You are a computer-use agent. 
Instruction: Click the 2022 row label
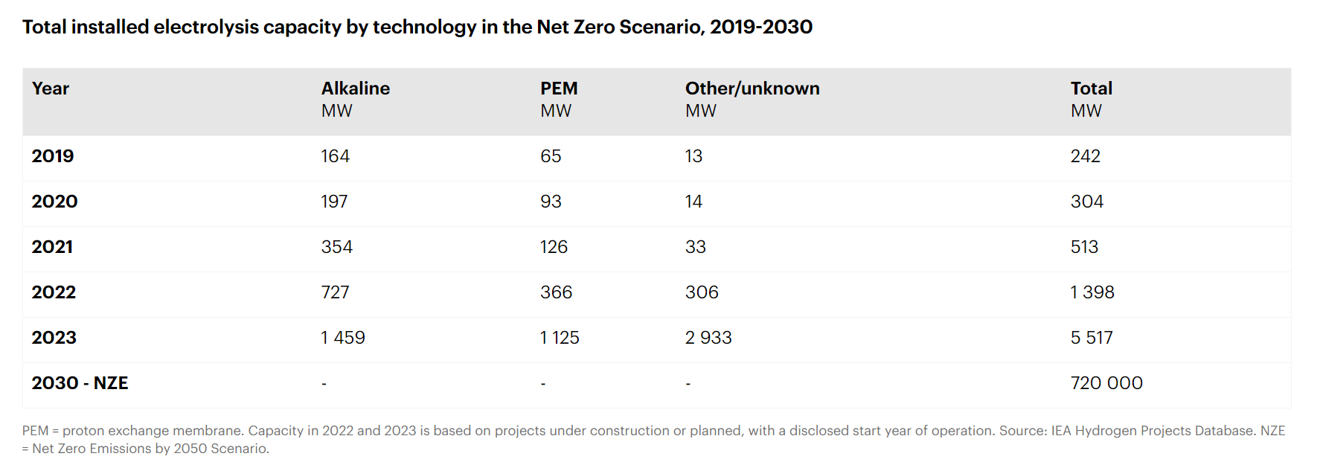[x=54, y=292]
